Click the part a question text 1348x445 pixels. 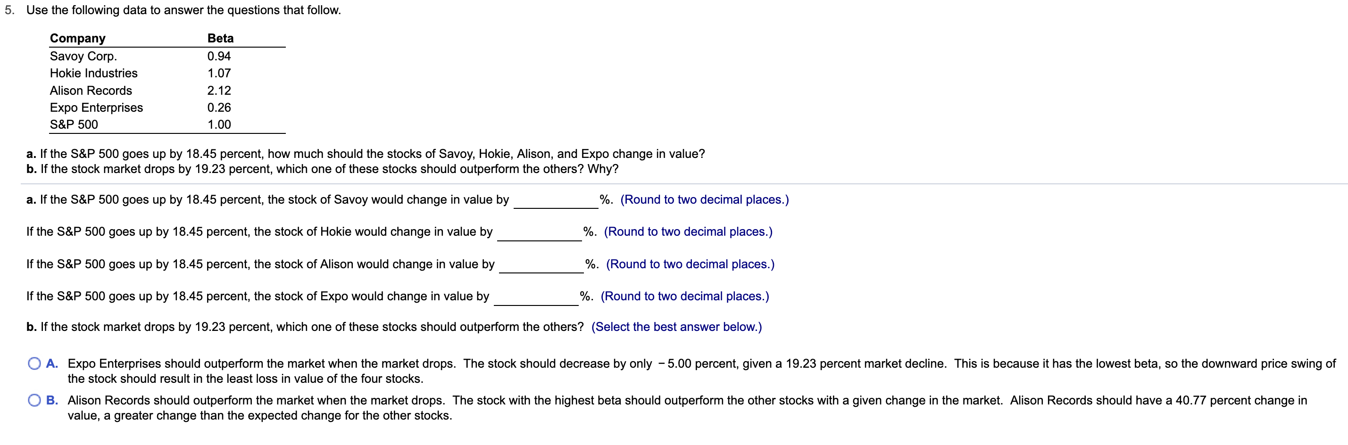point(365,154)
